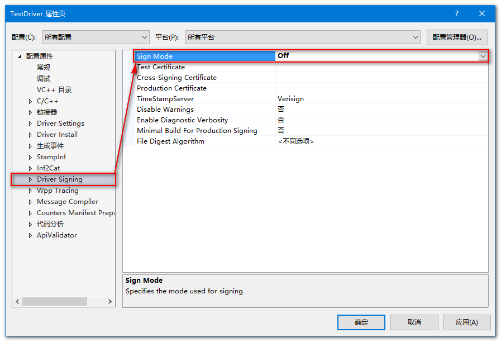Click the Test Certificate empty value field

click(x=382, y=67)
